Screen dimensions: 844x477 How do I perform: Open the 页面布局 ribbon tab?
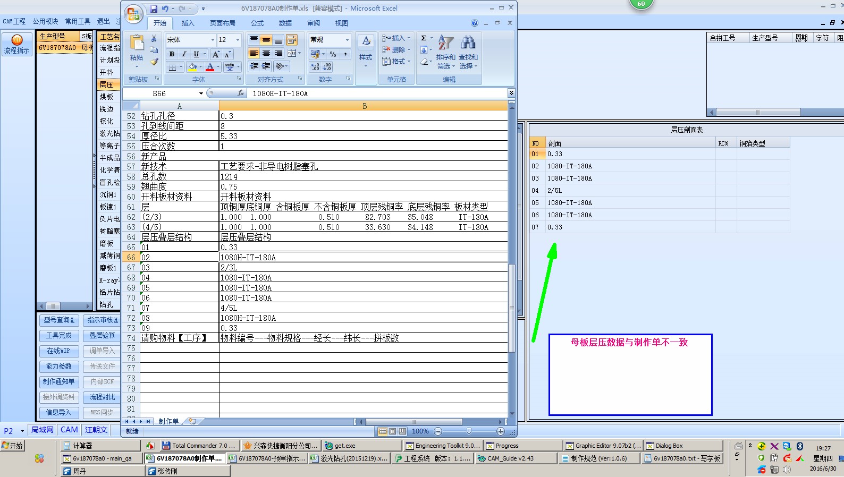coord(223,23)
